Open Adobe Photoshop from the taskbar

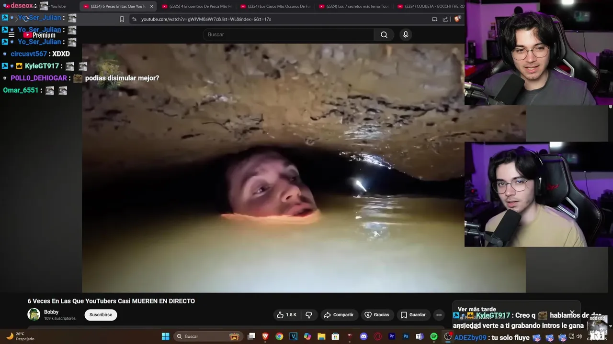[406, 336]
